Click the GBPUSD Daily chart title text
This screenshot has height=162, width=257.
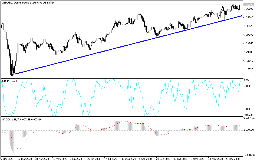(x=27, y=3)
